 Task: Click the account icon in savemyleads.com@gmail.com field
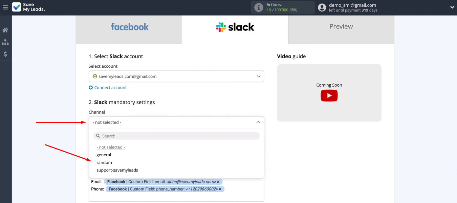[95, 76]
